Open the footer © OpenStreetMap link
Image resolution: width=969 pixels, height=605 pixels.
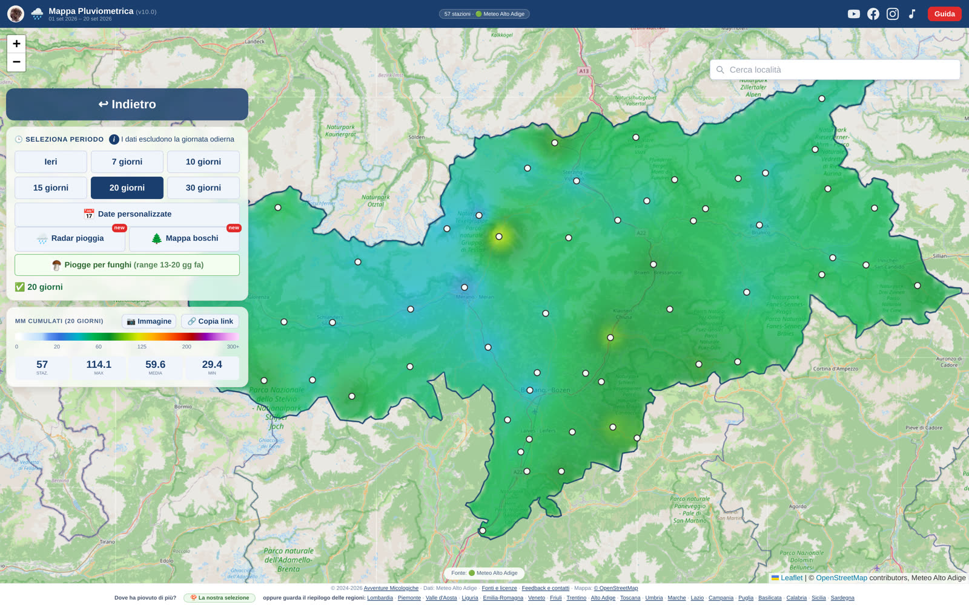pyautogui.click(x=616, y=588)
